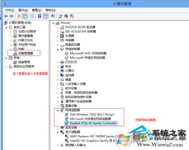Expand the IDE ATA/ATAPI 控制器 category
This screenshot has height=150, width=189.
point(58,32)
